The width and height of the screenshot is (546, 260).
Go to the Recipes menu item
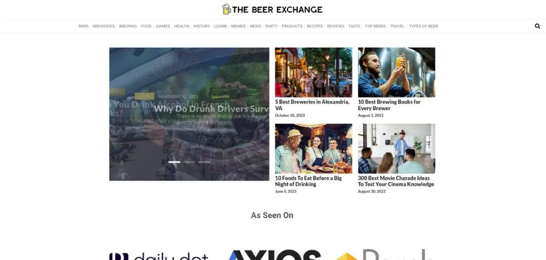(315, 26)
